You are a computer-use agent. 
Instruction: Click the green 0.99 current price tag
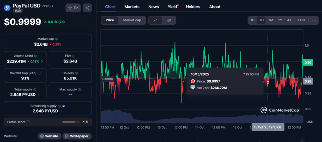(x=308, y=62)
